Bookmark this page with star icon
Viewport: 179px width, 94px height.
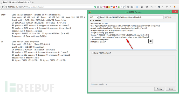[128, 7]
